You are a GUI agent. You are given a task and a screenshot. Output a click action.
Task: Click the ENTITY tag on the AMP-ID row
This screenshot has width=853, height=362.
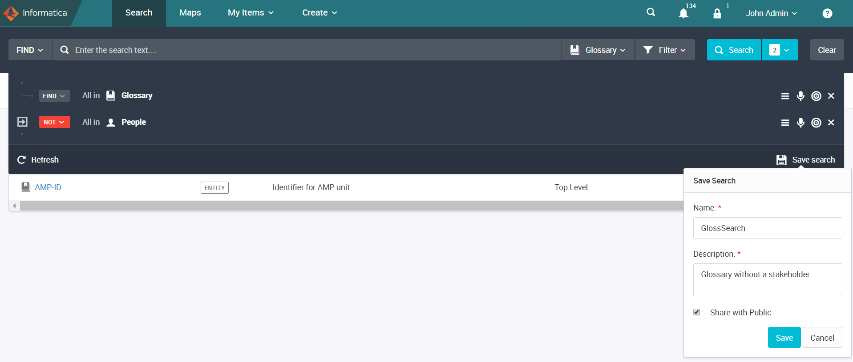coord(214,187)
